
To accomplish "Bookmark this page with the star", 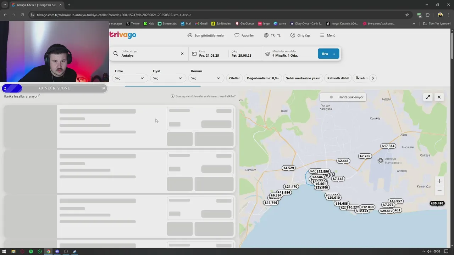I will coord(407,15).
